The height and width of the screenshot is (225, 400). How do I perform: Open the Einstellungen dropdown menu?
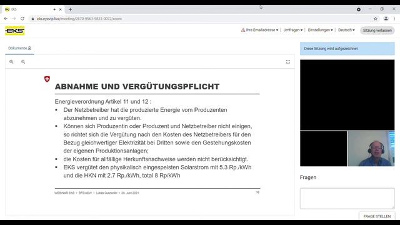[x=320, y=30]
